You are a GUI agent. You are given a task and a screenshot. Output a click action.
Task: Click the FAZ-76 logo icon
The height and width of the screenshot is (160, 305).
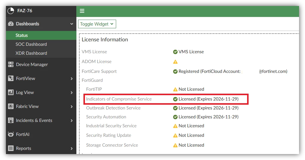click(x=11, y=11)
